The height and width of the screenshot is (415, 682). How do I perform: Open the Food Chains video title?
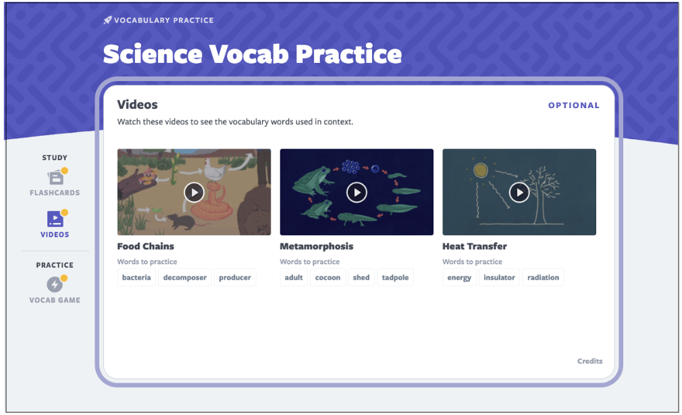coord(146,246)
